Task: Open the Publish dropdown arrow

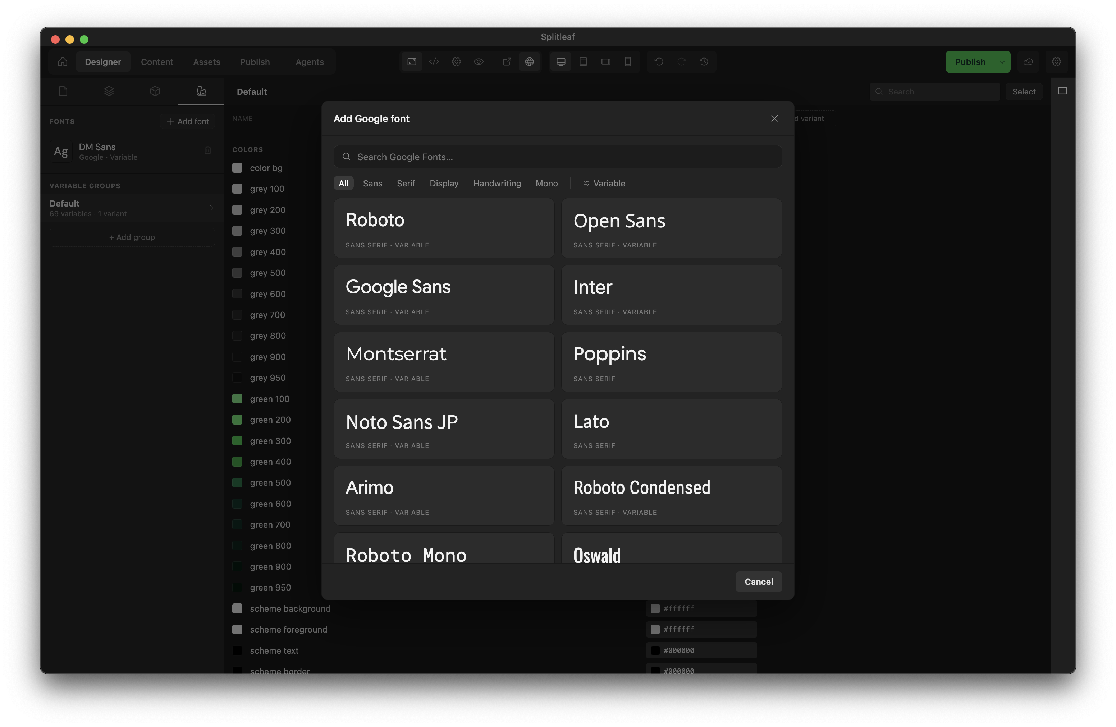Action: pos(1002,62)
